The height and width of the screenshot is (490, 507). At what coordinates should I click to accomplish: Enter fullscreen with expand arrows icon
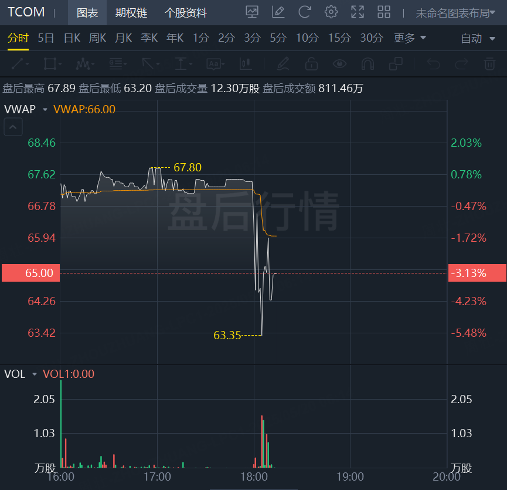pyautogui.click(x=358, y=12)
